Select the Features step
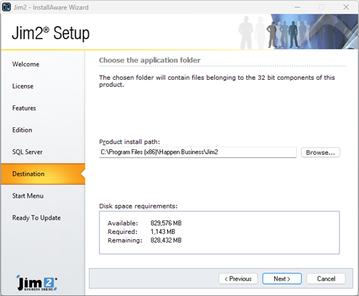 [24, 108]
